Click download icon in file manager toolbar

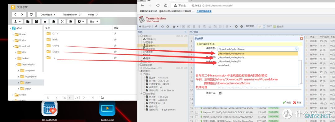pyautogui.click(x=45, y=22)
